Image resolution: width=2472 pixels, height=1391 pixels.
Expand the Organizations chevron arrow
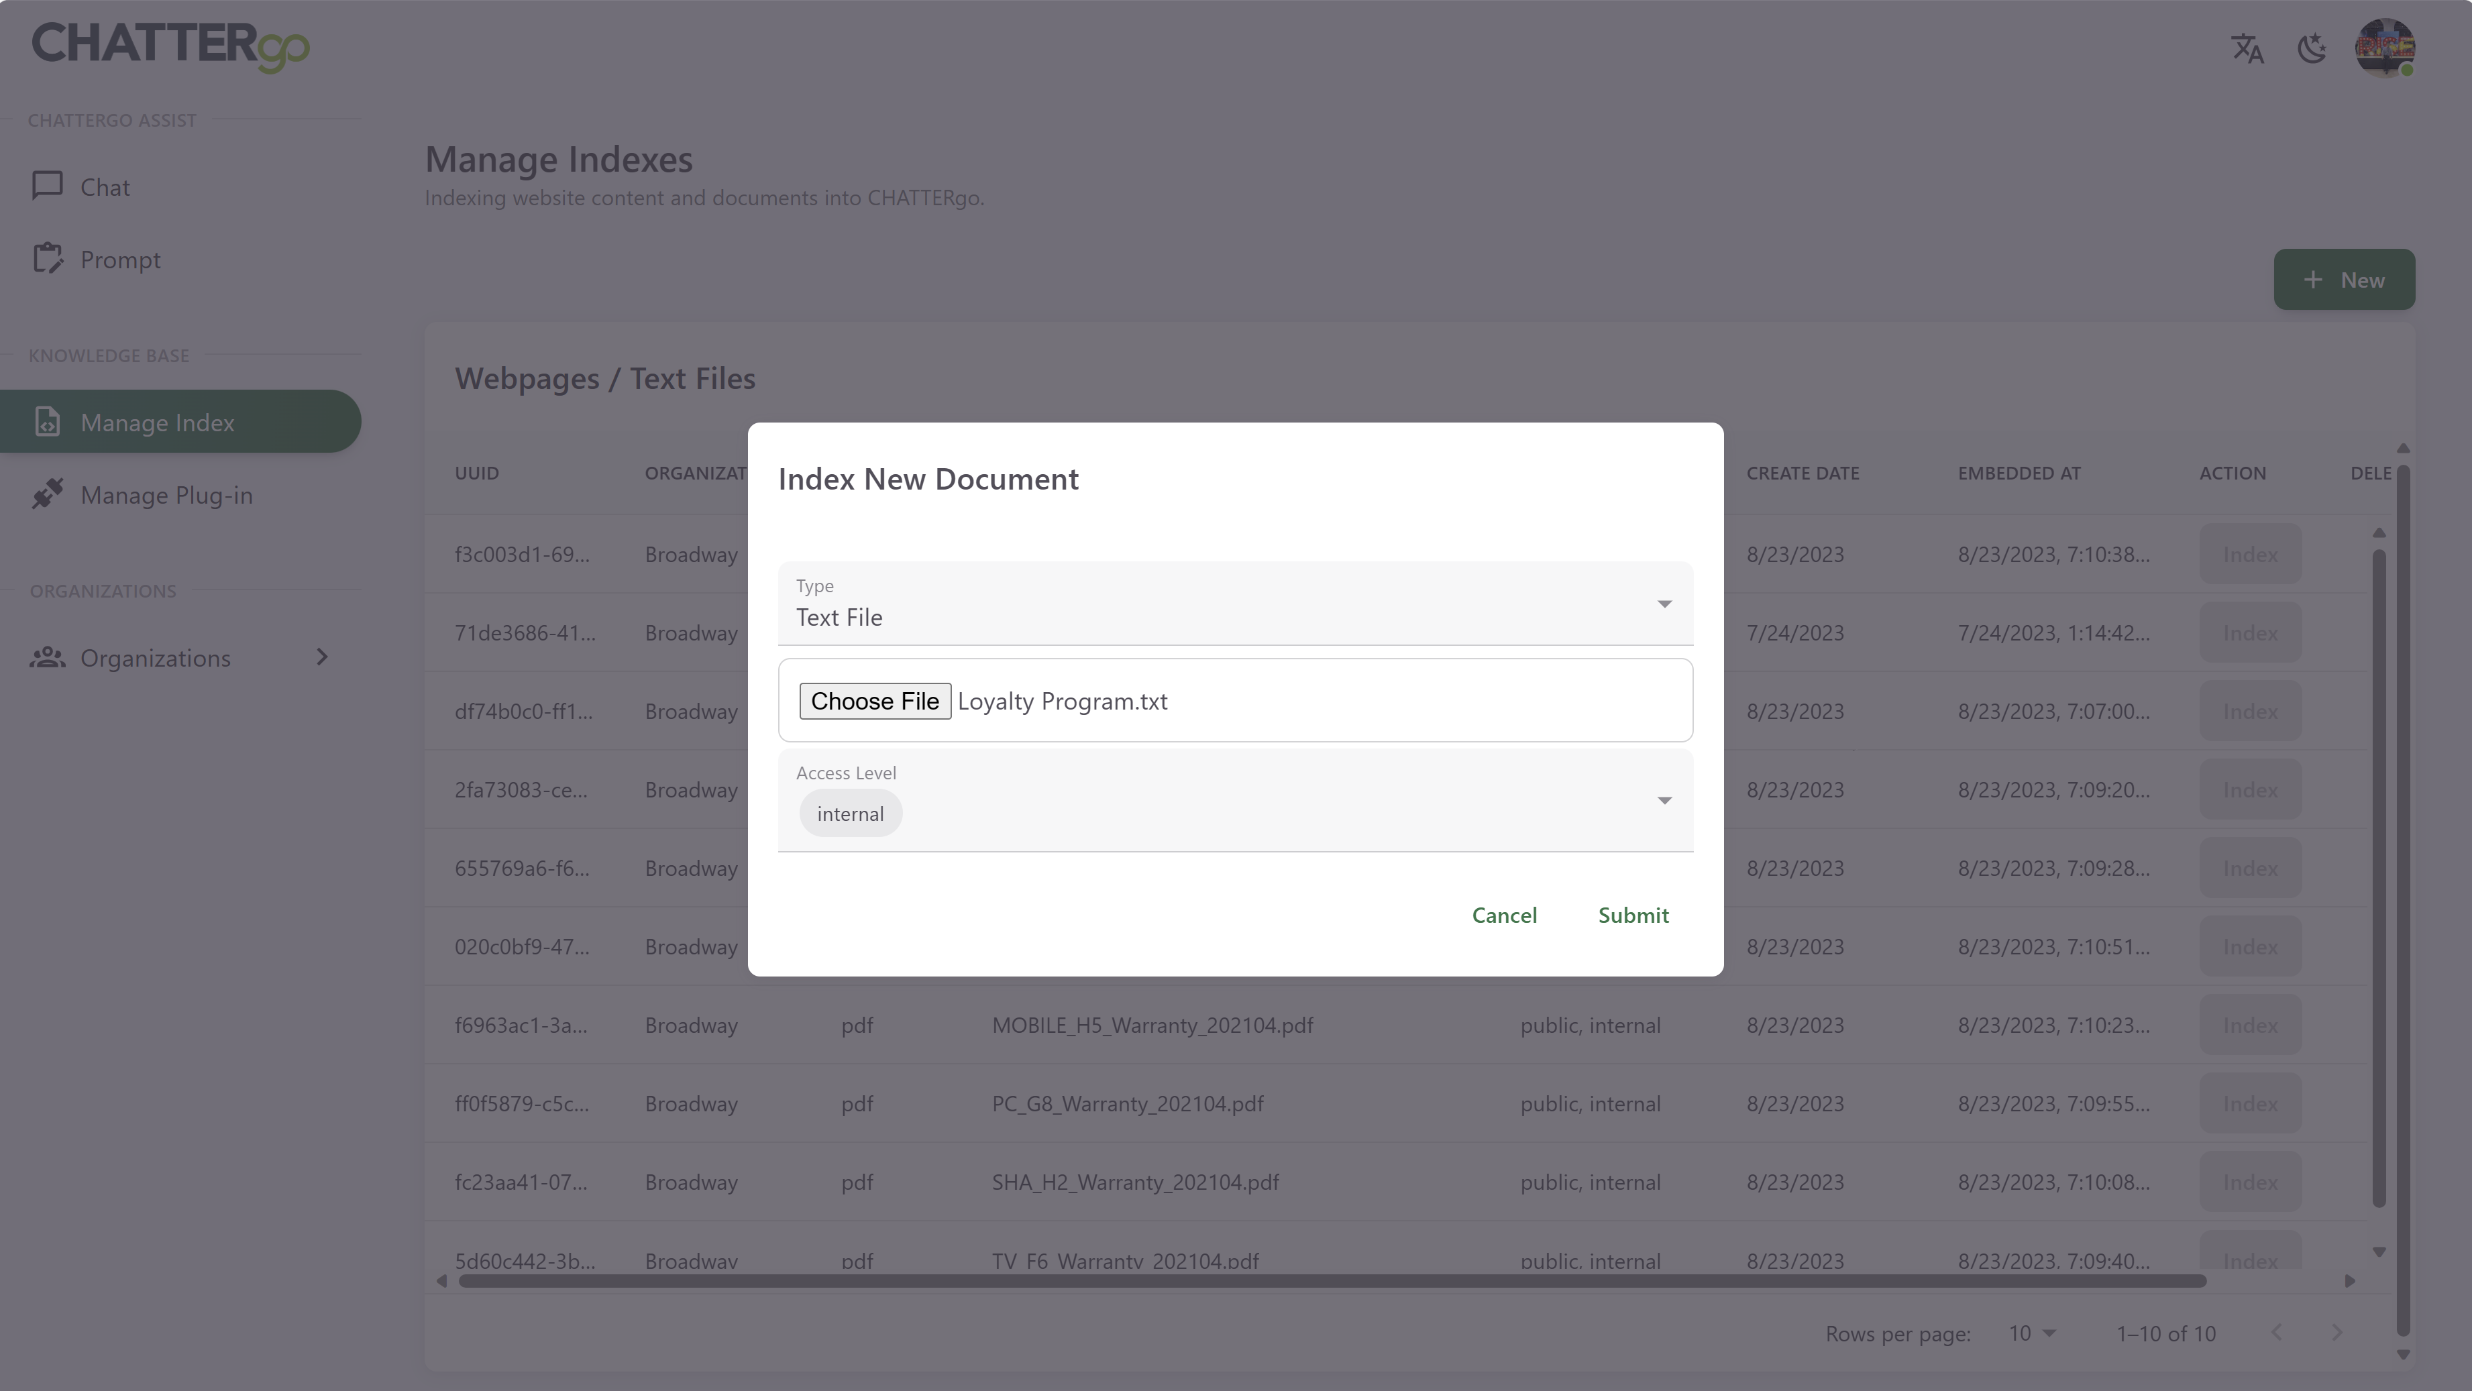click(323, 658)
